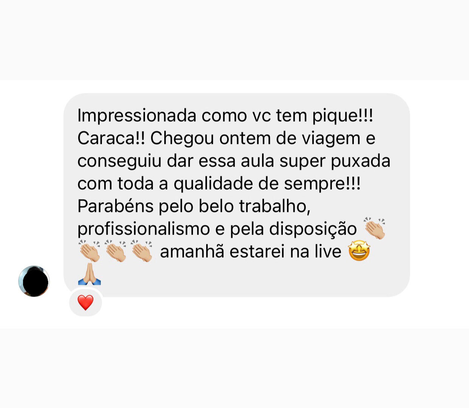The height and width of the screenshot is (408, 469).
Task: Click the text "pique!!!"
Action: tap(342, 116)
